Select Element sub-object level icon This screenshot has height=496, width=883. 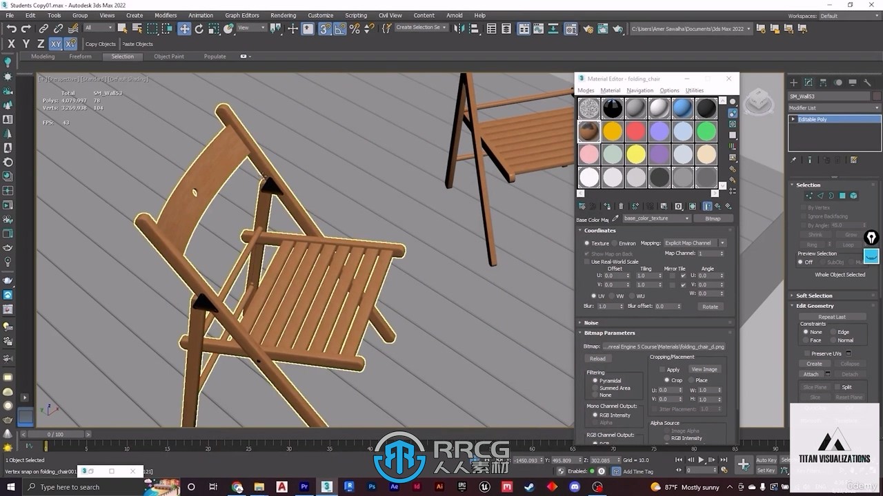[853, 196]
